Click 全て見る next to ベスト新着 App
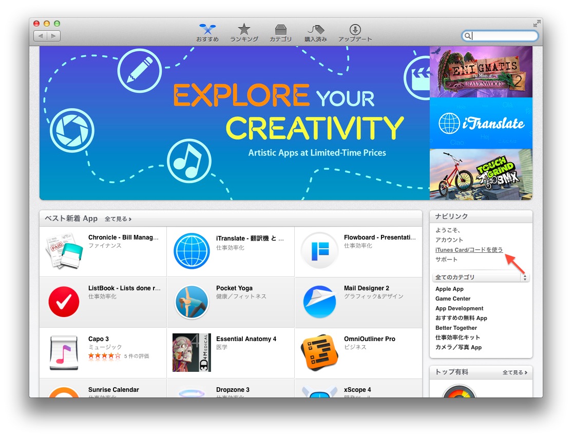Image resolution: width=572 pixels, height=438 pixels. click(118, 219)
